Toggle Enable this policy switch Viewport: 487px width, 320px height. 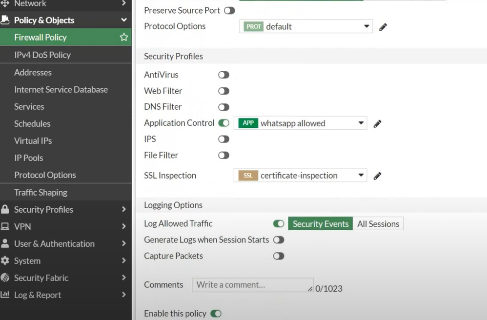pyautogui.click(x=216, y=314)
